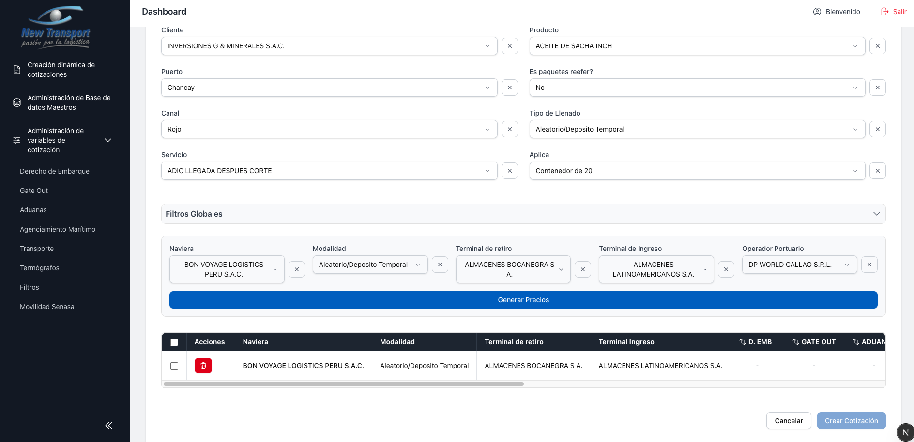This screenshot has width=914, height=442.
Task: Tick the checkbox for the BON VOYAGE row
Action: point(174,366)
